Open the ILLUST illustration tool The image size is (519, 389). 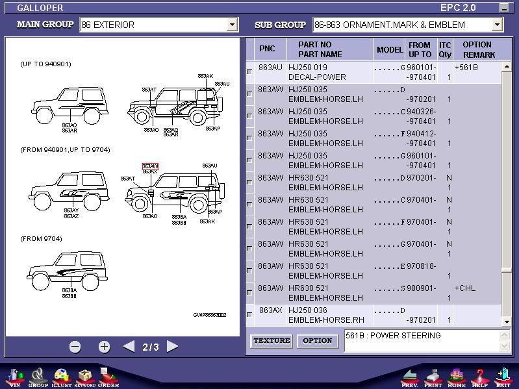pyautogui.click(x=62, y=377)
